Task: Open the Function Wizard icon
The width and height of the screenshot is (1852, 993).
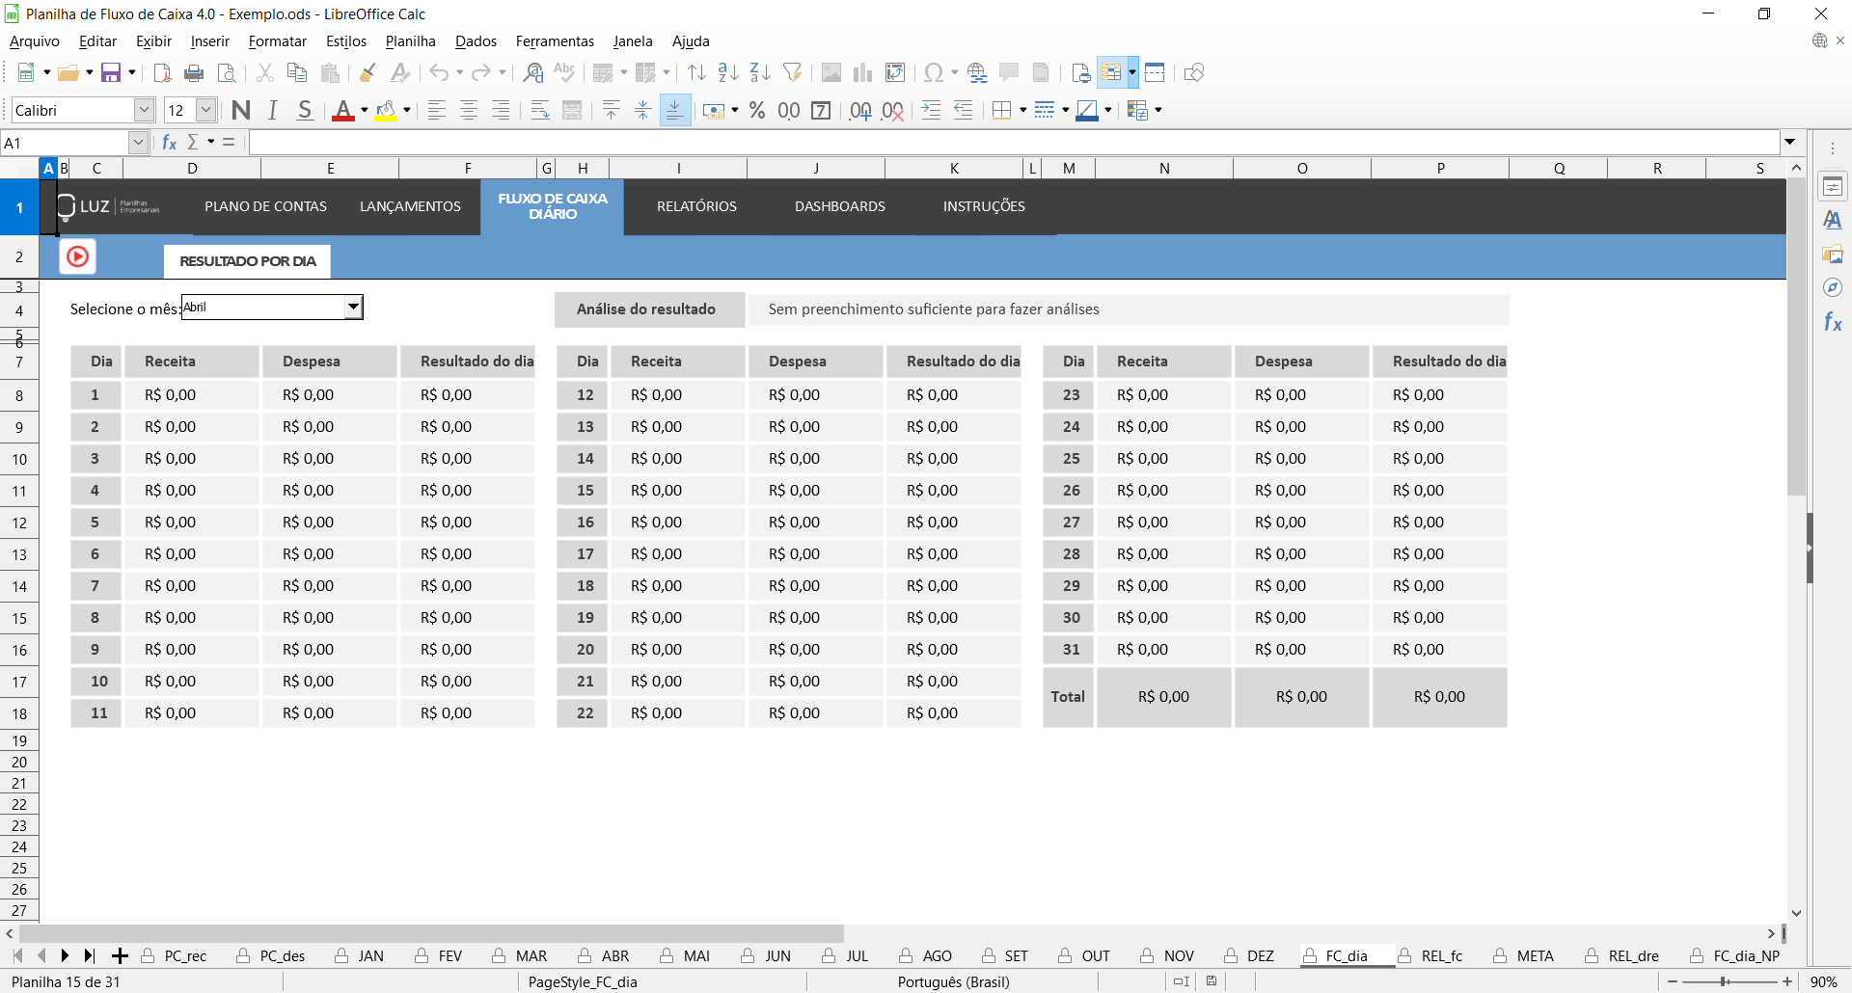Action: point(170,143)
